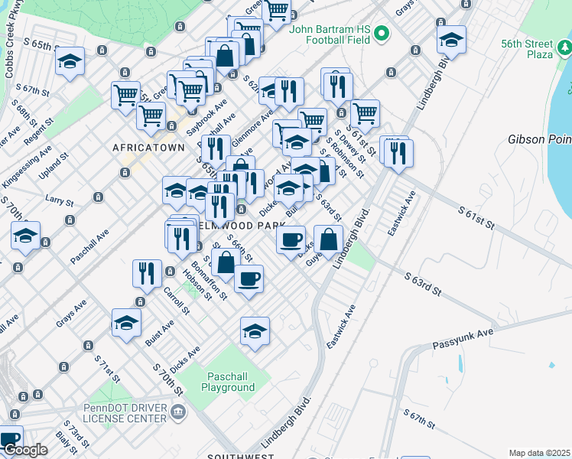The height and width of the screenshot is (459, 572).
Task: Click the Bialy St label
Action: [x=67, y=443]
